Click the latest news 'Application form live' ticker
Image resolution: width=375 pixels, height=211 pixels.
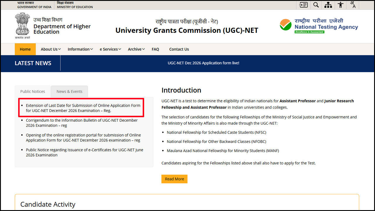pyautogui.click(x=203, y=63)
